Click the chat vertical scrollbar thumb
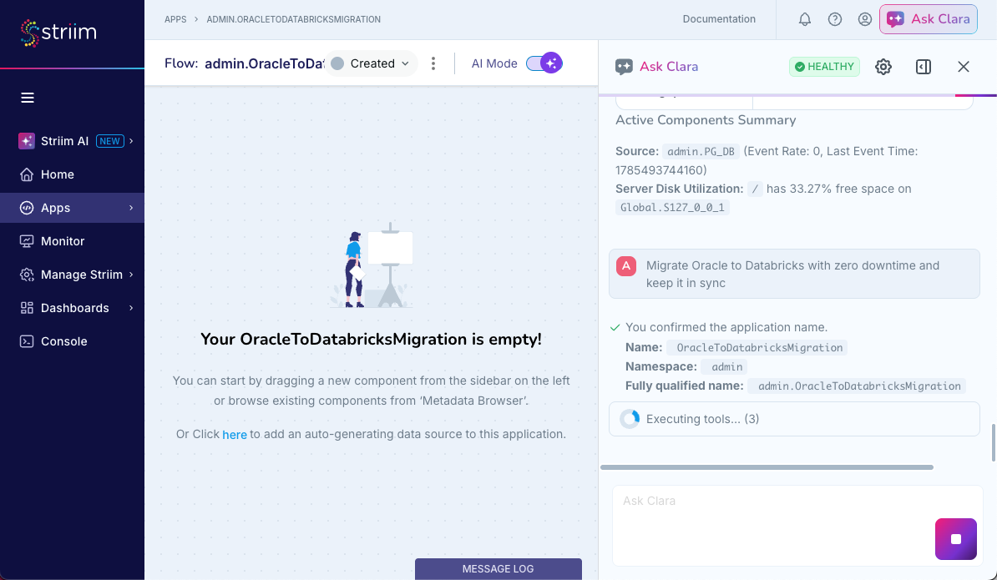997x580 pixels. tap(994, 443)
